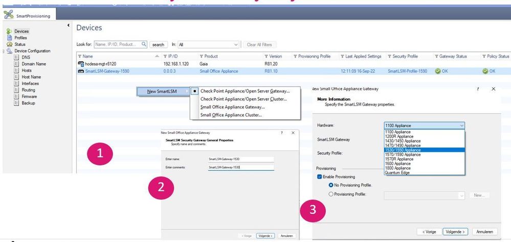Open the Firmware configuration item
Image resolution: width=511 pixels, height=242 pixels.
click(x=30, y=96)
